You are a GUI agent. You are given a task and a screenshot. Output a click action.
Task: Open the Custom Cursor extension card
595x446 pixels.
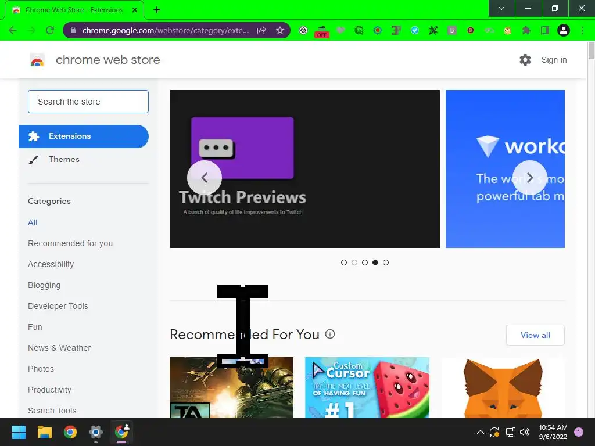[x=367, y=387]
